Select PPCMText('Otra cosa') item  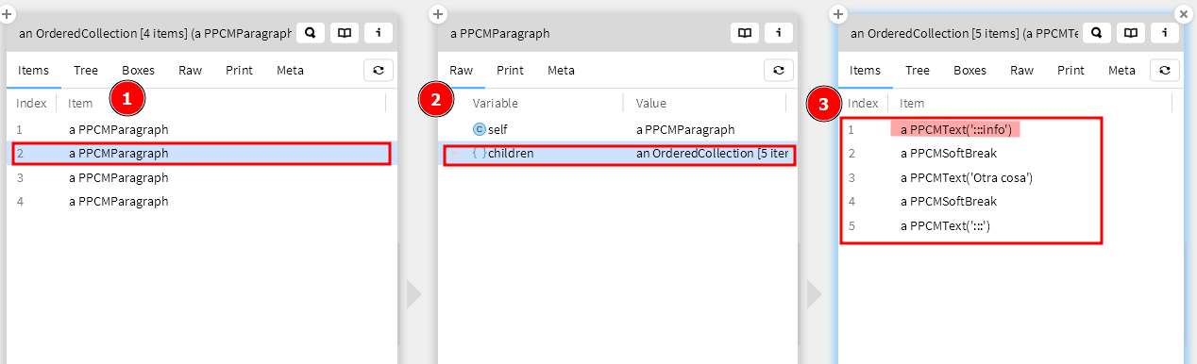[967, 177]
